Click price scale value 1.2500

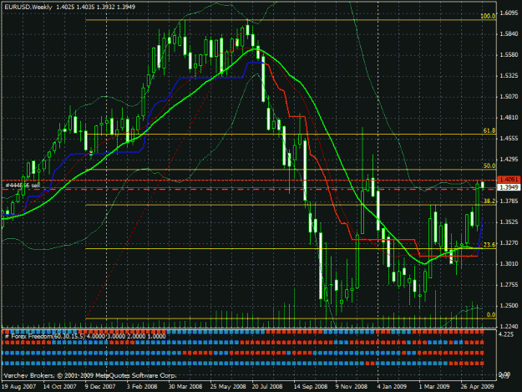coord(509,306)
